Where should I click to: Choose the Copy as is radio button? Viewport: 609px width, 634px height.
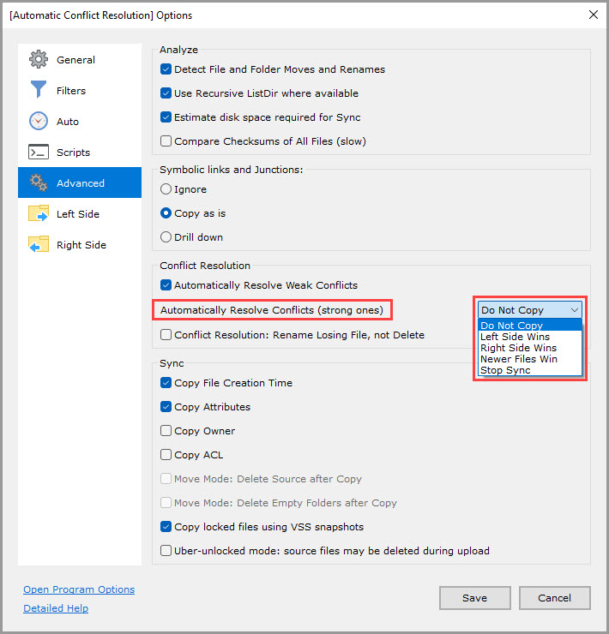tap(166, 213)
